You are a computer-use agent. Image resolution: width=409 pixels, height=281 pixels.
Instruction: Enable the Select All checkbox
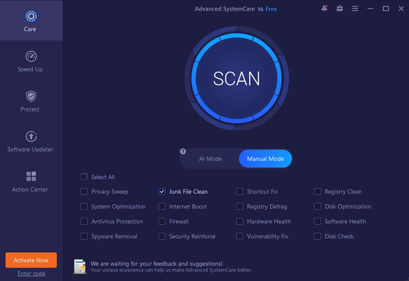pos(84,177)
